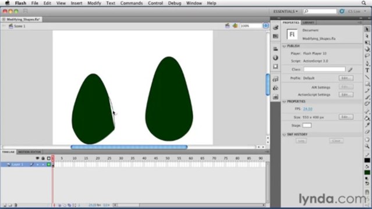372x209 pixels.
Task: Open the Commands menu
Action: click(132, 3)
